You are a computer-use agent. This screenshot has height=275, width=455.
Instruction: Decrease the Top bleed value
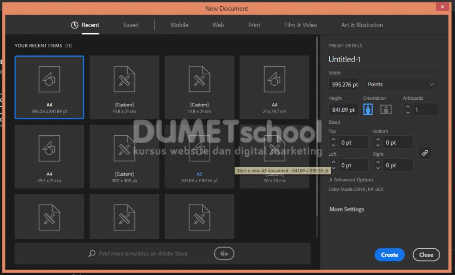tap(333, 145)
